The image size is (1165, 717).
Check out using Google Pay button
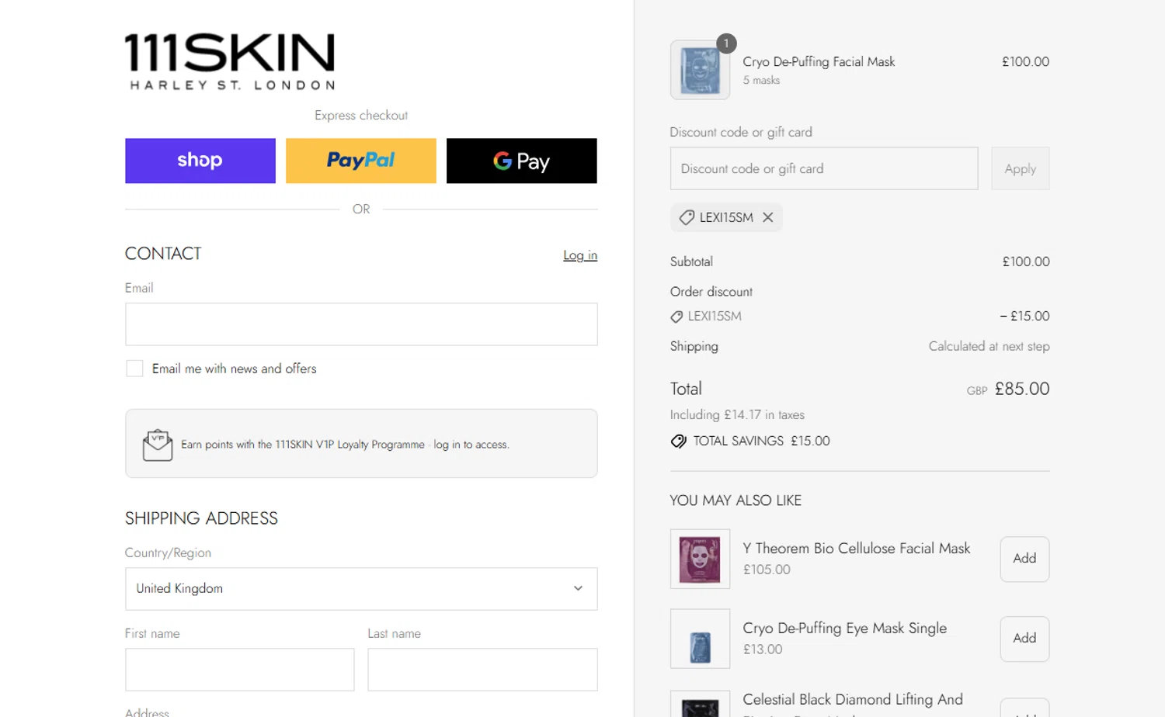[522, 161]
